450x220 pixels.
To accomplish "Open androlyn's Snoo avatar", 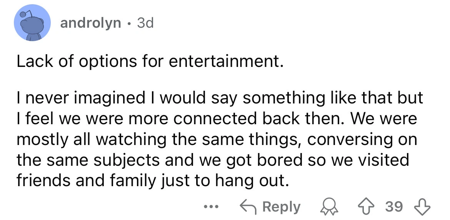I will coord(32,23).
